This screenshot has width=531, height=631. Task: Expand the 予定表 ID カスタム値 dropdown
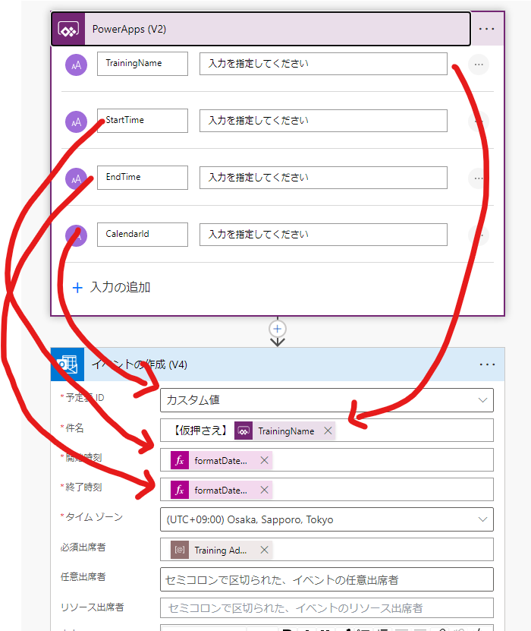click(x=482, y=400)
